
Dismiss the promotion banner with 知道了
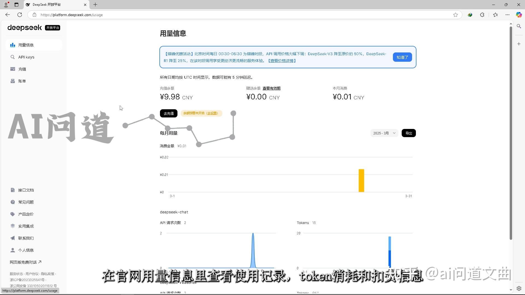coord(402,57)
